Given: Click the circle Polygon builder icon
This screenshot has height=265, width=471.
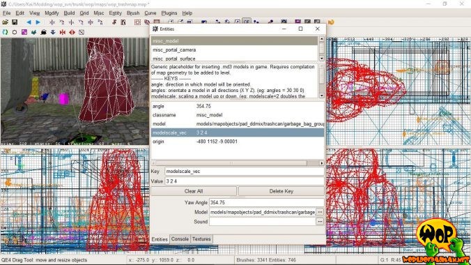Looking at the screenshot, I should pos(15,32).
